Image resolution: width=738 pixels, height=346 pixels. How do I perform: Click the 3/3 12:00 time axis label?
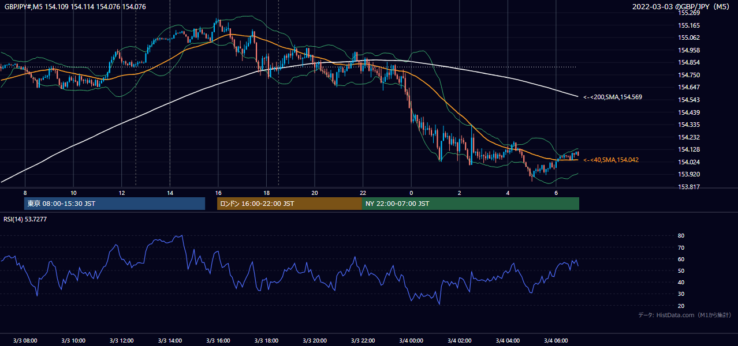pyautogui.click(x=121, y=340)
